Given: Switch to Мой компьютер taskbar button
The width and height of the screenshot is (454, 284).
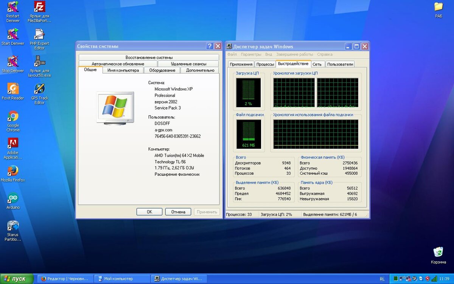Looking at the screenshot, I should 121,279.
